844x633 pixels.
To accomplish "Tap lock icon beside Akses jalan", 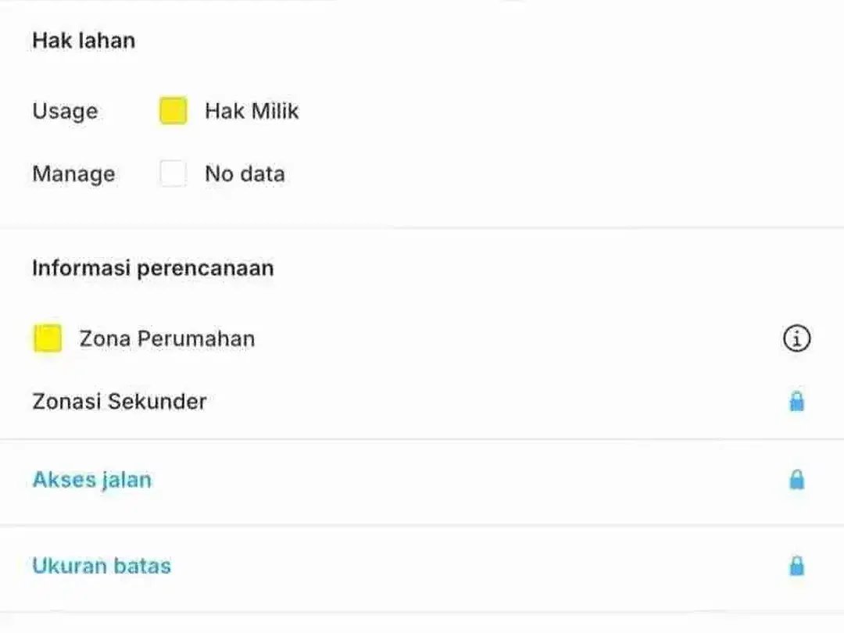I will 796,480.
